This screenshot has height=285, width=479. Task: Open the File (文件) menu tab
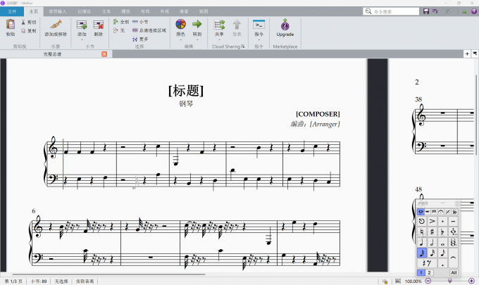[x=12, y=12]
